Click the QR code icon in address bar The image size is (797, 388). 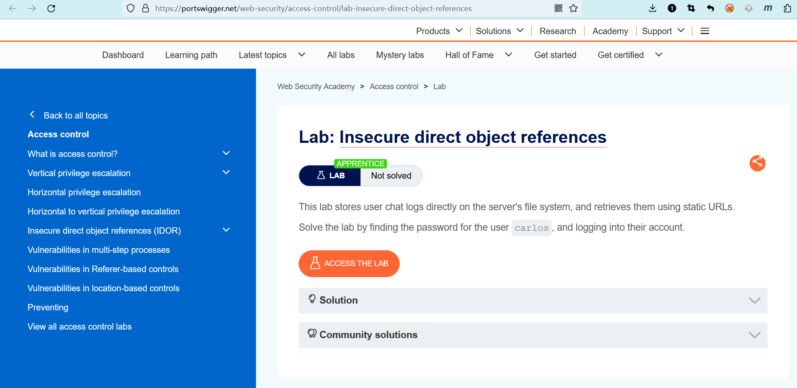point(558,9)
